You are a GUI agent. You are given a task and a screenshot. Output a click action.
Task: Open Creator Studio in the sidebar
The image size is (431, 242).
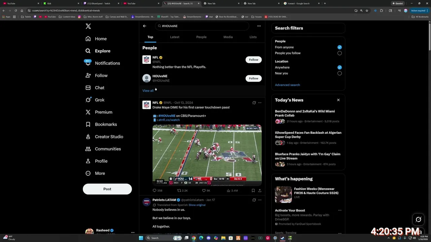pyautogui.click(x=104, y=137)
